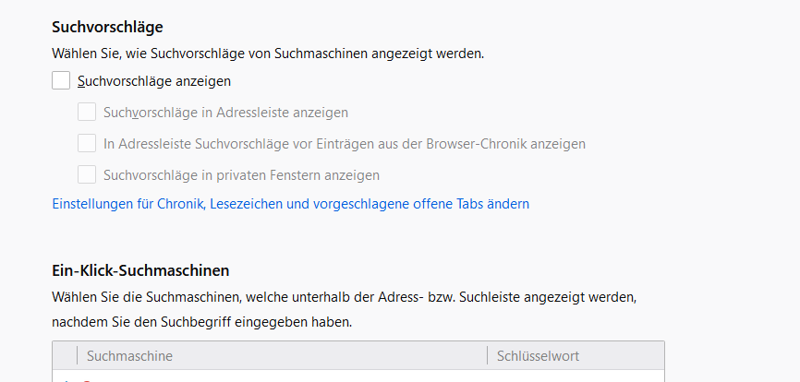This screenshot has height=382, width=800.
Task: Open the 'Einstellungen für Chronik, Lesezeichen' link
Action: coord(290,204)
